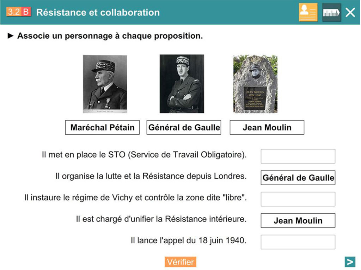Click the Général de Gaulle portrait photo
This screenshot has height=270, width=361.
pos(182,83)
